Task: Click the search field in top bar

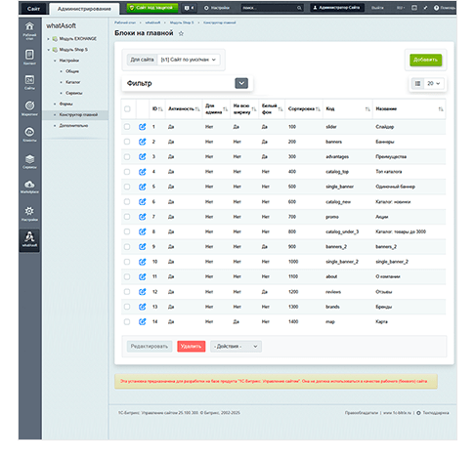Action: [x=272, y=8]
